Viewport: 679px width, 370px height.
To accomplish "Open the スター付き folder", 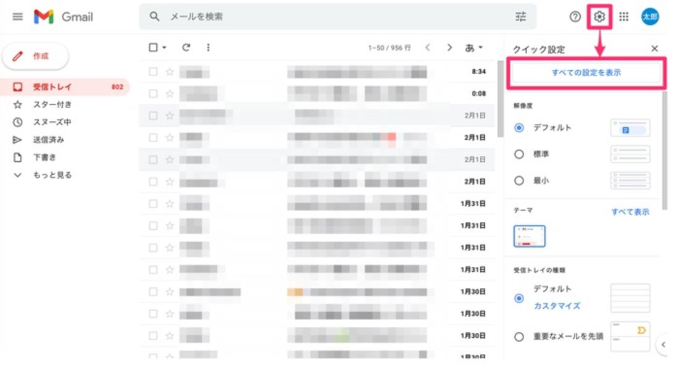I will click(x=52, y=104).
